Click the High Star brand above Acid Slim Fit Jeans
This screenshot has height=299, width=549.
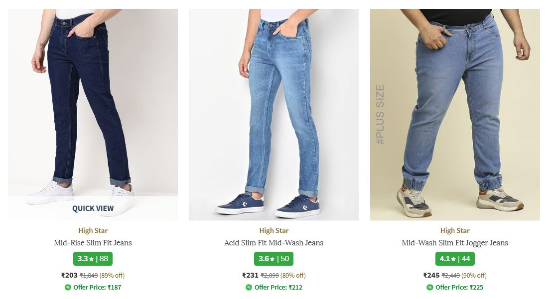(x=274, y=230)
